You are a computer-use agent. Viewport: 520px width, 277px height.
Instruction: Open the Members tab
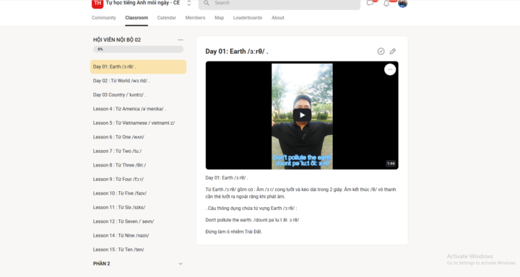coord(195,18)
